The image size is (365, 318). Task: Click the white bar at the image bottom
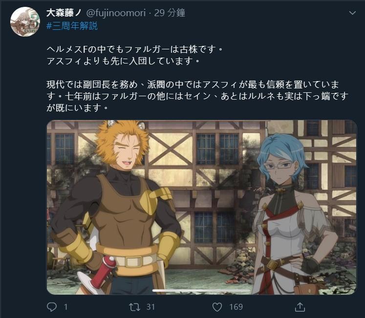(202, 291)
